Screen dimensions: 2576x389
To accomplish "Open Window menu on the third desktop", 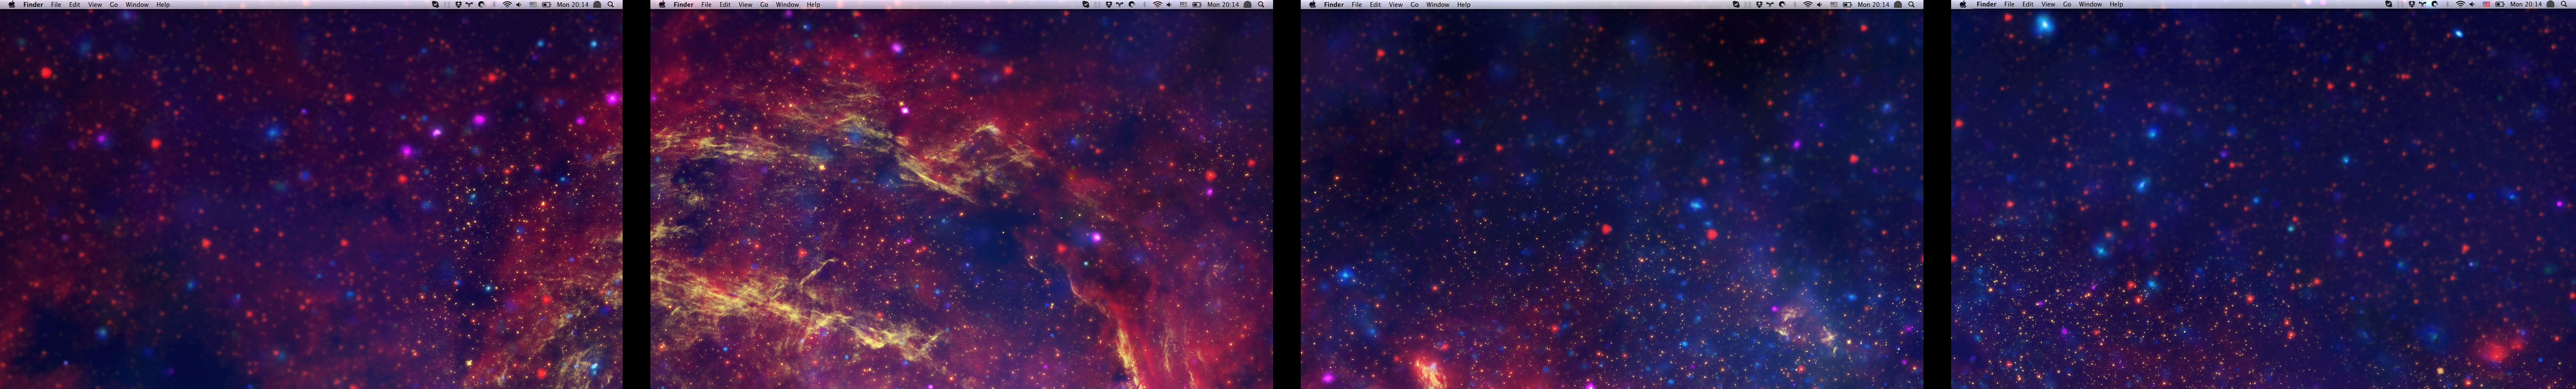I will point(1438,5).
